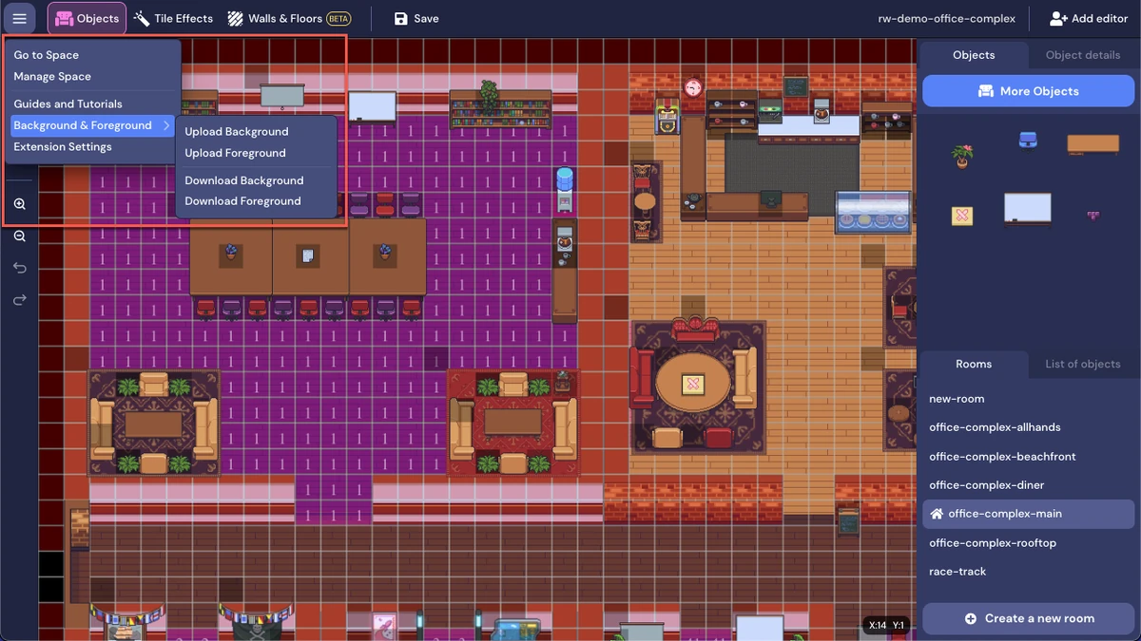Zoom in using the magnifier icon

click(x=19, y=203)
